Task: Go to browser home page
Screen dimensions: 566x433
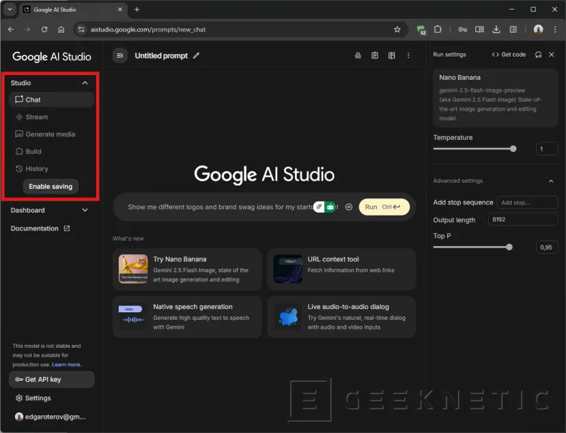Action: coord(61,29)
